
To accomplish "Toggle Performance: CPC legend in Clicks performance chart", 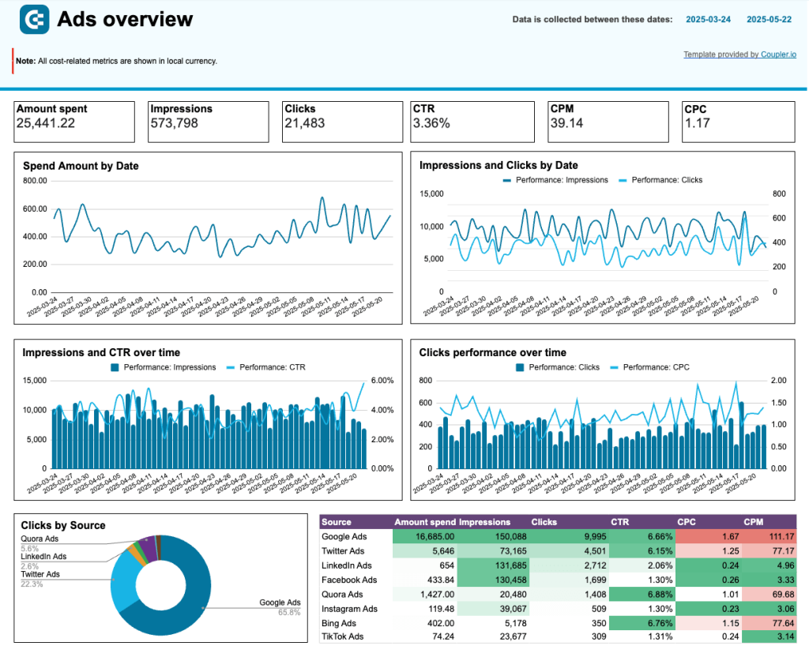I will [x=649, y=367].
